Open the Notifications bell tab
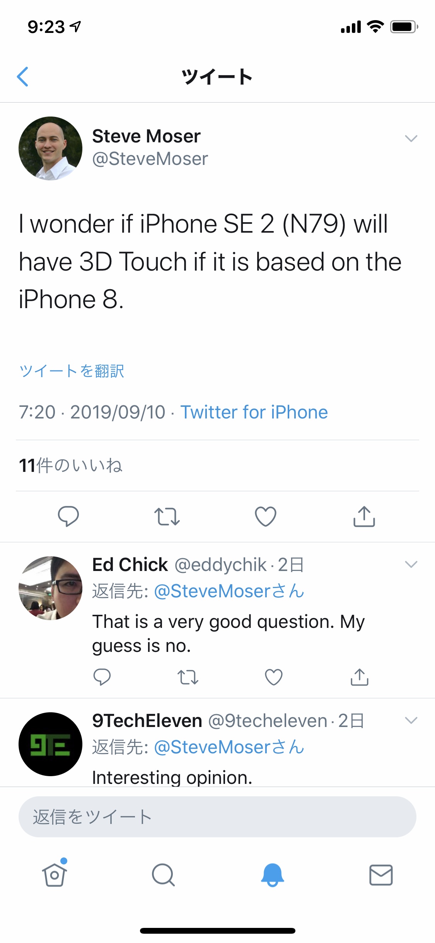Image resolution: width=435 pixels, height=943 pixels. tap(272, 875)
